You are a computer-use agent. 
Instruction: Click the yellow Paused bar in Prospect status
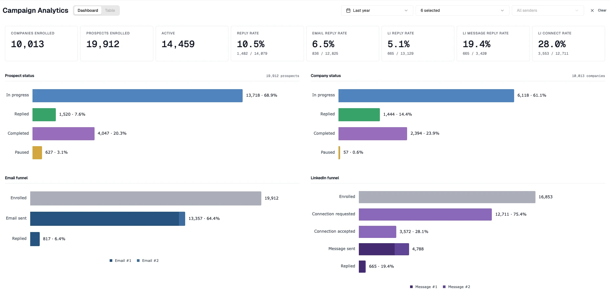click(37, 152)
